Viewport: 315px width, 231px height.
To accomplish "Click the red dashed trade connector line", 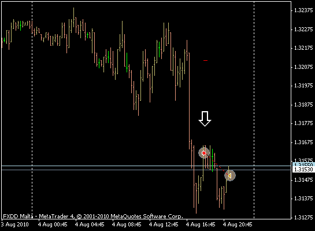I will click(217, 164).
